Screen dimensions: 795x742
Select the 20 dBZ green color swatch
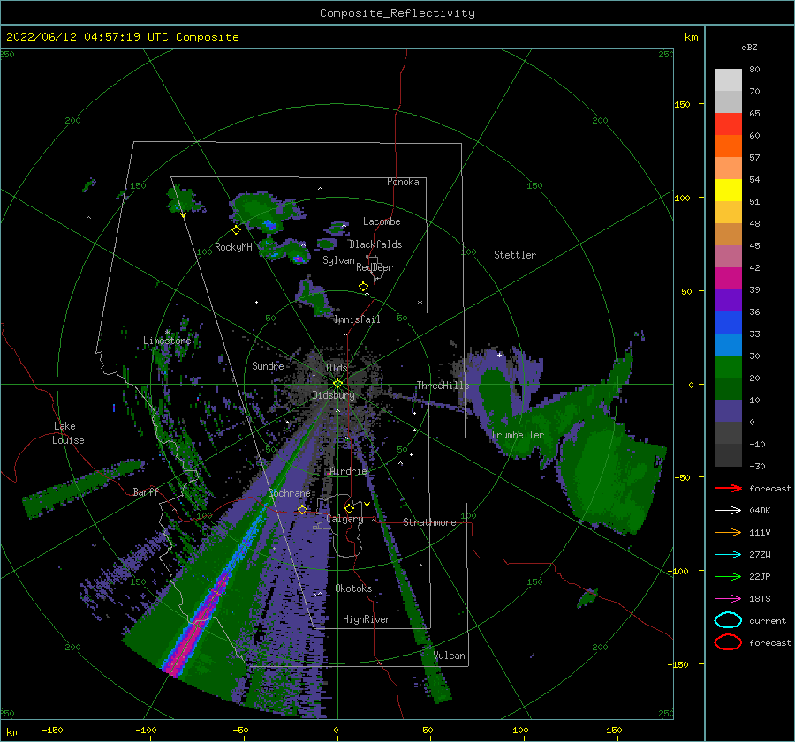[728, 367]
